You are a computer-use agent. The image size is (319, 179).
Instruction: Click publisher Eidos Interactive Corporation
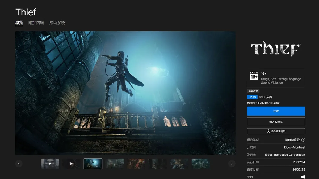coord(285,155)
